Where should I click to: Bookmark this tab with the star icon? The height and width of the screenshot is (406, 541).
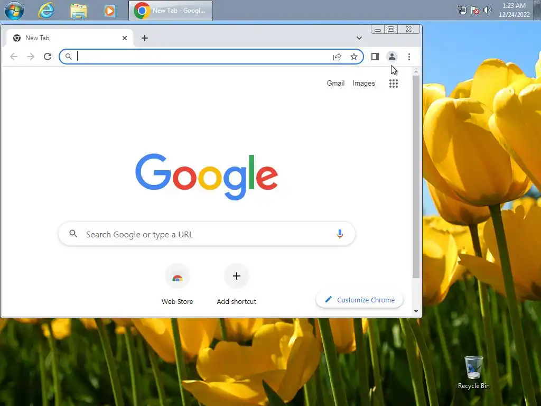coord(354,57)
